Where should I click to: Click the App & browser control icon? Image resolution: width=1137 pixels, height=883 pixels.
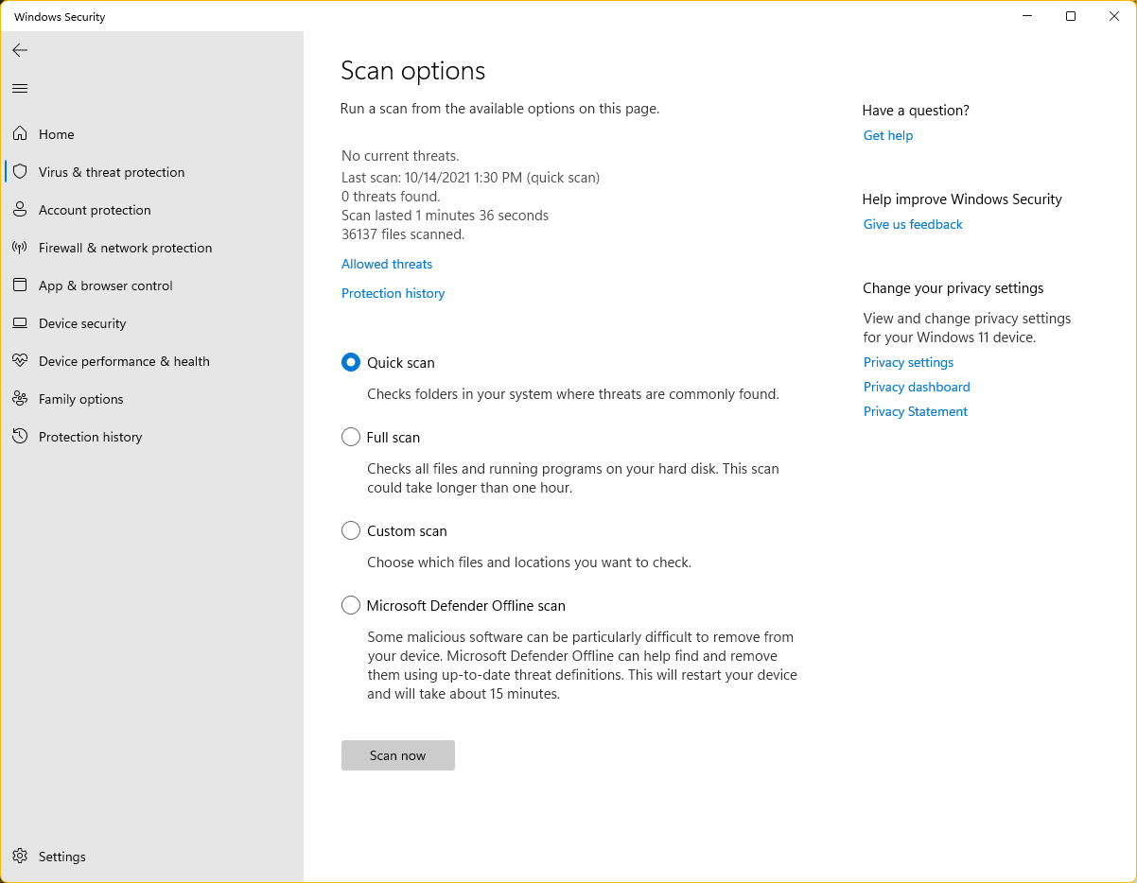[x=20, y=286]
